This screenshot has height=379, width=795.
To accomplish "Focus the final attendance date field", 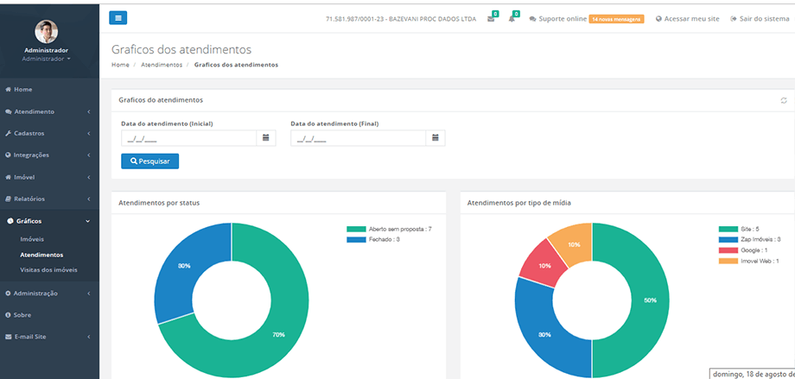I will (x=359, y=138).
